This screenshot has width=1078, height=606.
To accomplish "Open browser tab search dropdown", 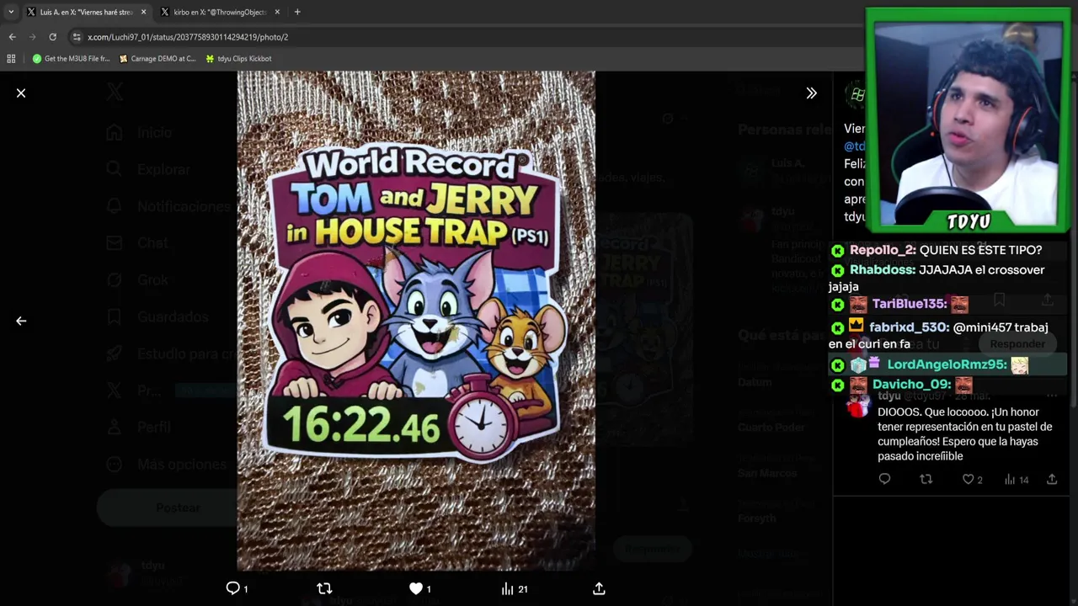I will (x=10, y=12).
